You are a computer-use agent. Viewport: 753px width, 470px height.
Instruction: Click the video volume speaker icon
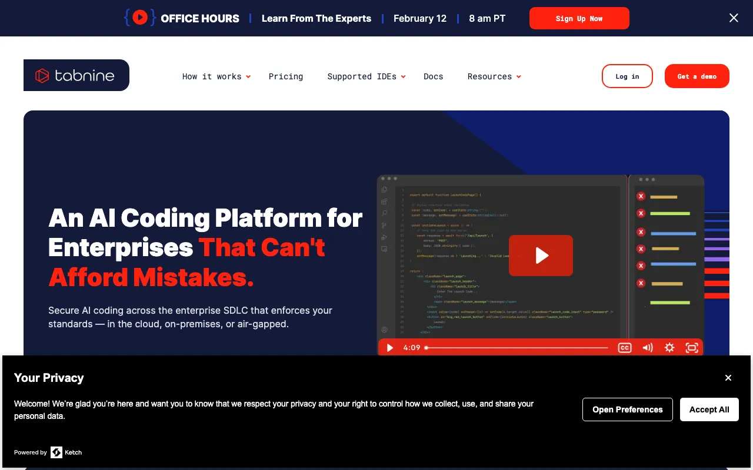coord(647,348)
